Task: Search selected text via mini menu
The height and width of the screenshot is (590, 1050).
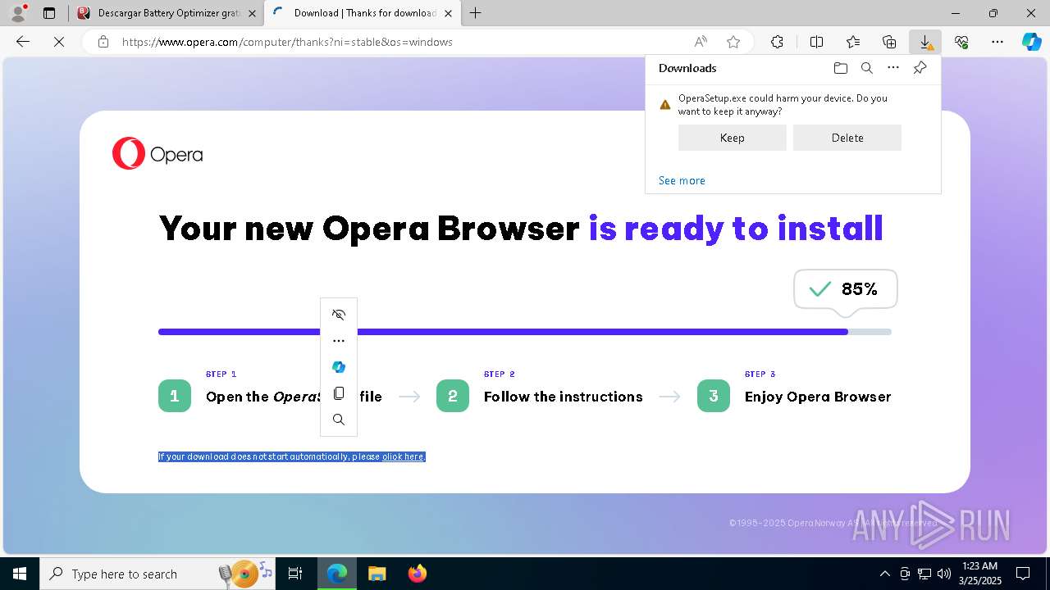Action: click(339, 420)
